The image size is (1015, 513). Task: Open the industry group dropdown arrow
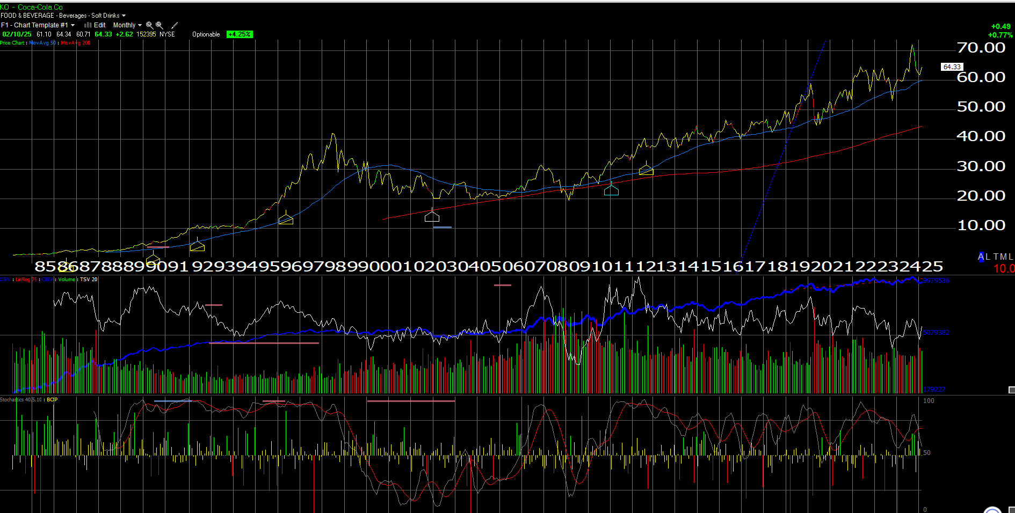[124, 16]
